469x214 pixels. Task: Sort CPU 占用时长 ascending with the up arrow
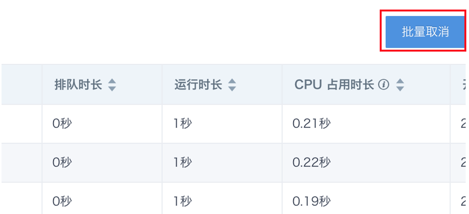[x=400, y=81]
